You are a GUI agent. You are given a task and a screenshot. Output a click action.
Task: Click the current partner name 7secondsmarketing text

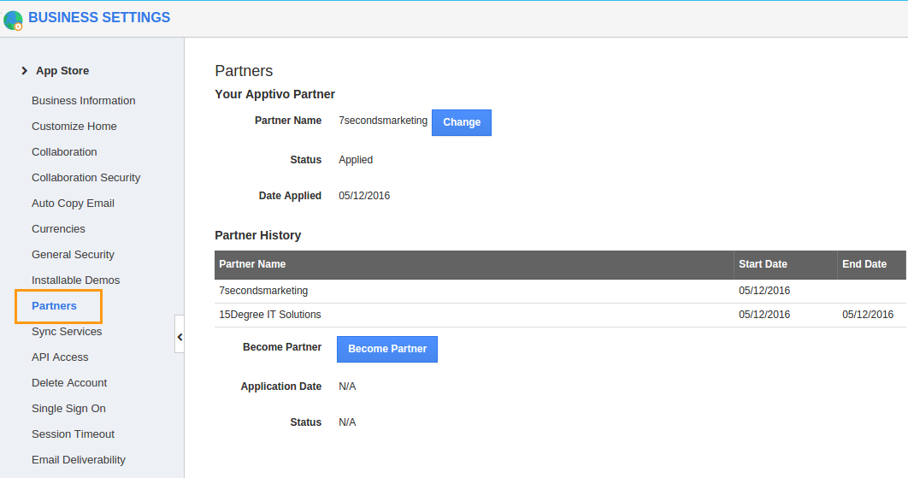pyautogui.click(x=383, y=121)
